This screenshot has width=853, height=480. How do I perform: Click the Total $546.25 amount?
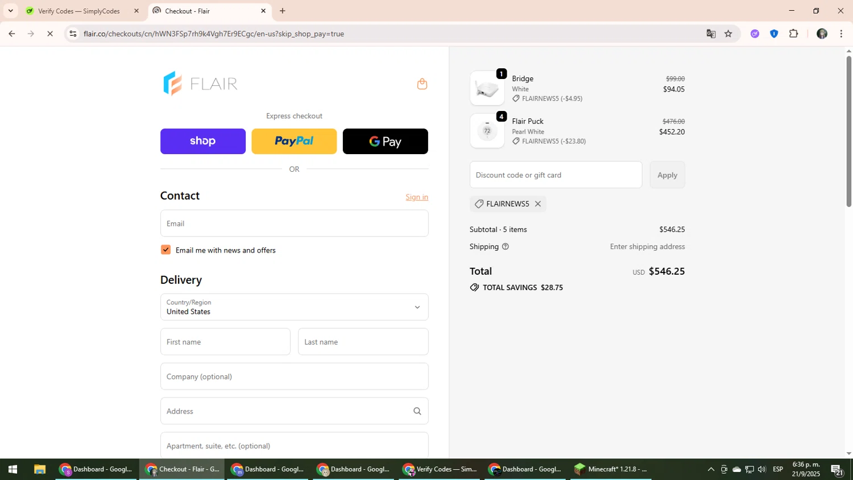tap(666, 271)
